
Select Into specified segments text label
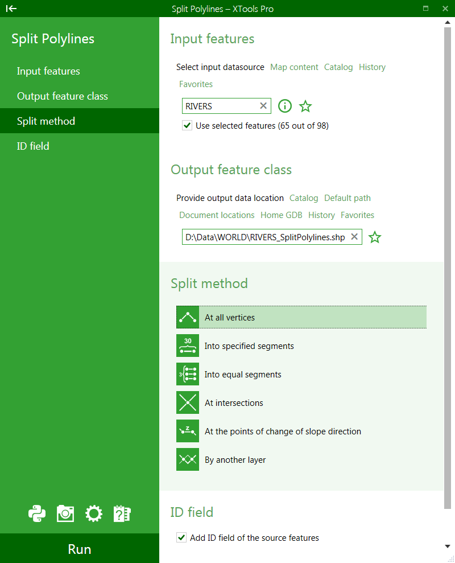(249, 346)
